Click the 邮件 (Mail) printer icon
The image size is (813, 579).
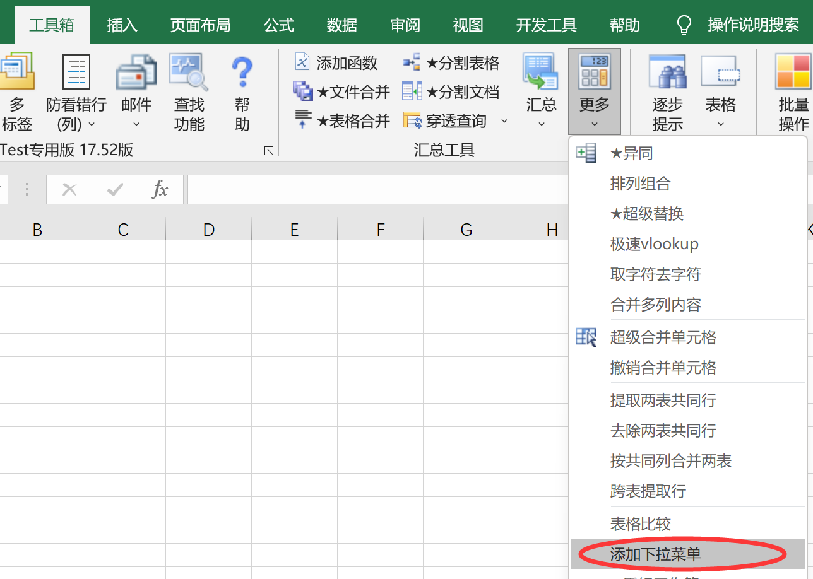point(136,73)
